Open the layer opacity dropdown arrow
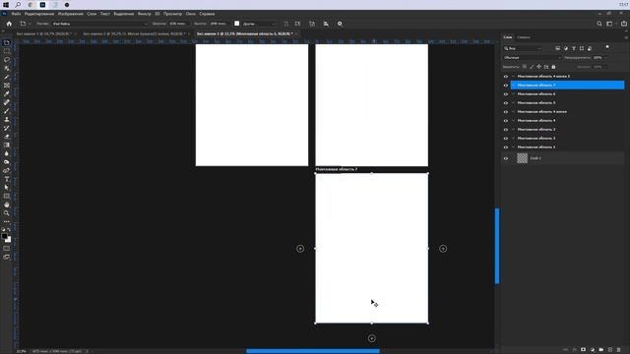This screenshot has height=354, width=630. (605, 58)
